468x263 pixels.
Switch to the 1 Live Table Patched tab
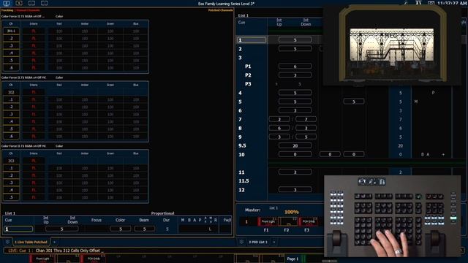tap(31, 242)
